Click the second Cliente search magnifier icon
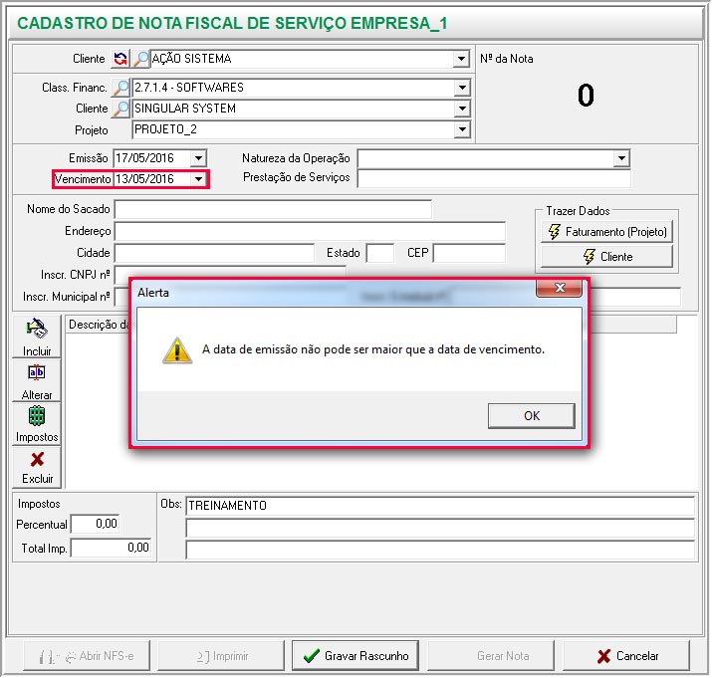The height and width of the screenshot is (678, 712). click(120, 109)
